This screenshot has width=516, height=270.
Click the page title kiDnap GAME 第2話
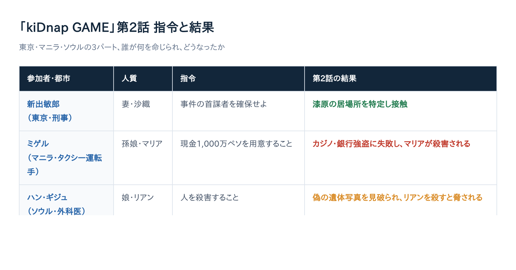tap(117, 27)
